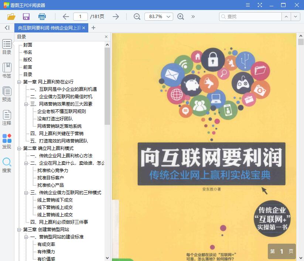Open 线下营销线上成交 section
This screenshot has width=304, height=261.
click(x=55, y=207)
